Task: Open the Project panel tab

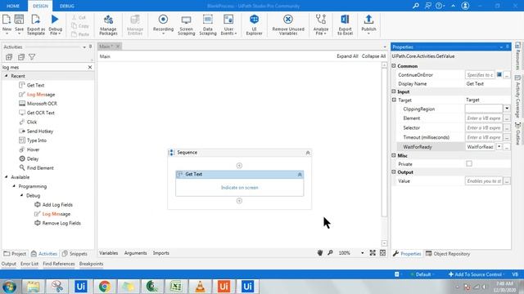Action: (15, 254)
